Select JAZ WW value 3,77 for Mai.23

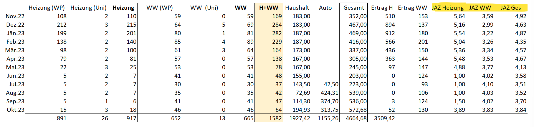pos(487,67)
